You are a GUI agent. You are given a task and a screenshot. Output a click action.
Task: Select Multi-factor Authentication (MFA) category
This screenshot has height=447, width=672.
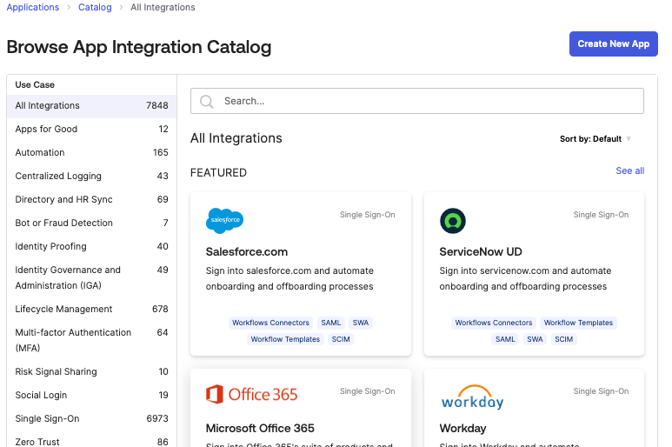91,340
